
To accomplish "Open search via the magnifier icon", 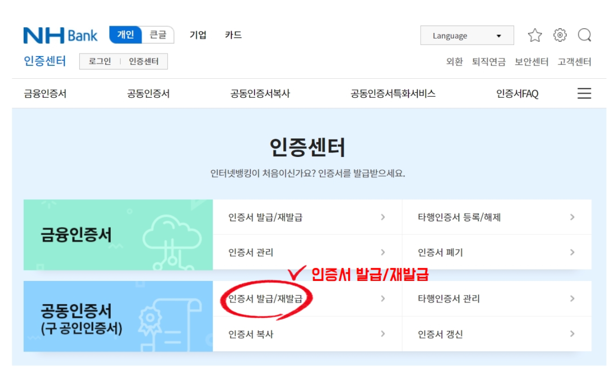I will coord(584,35).
